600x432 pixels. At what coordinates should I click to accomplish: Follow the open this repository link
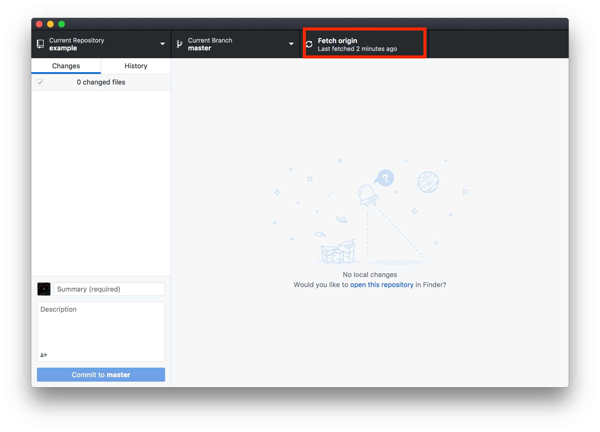(381, 285)
